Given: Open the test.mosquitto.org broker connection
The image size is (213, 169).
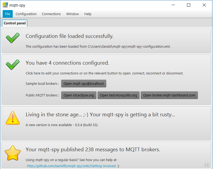Looking at the screenshot, I should pos(118,95).
